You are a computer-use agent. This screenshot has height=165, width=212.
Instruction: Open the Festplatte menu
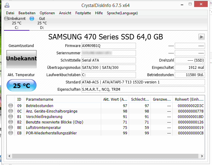click(83, 13)
